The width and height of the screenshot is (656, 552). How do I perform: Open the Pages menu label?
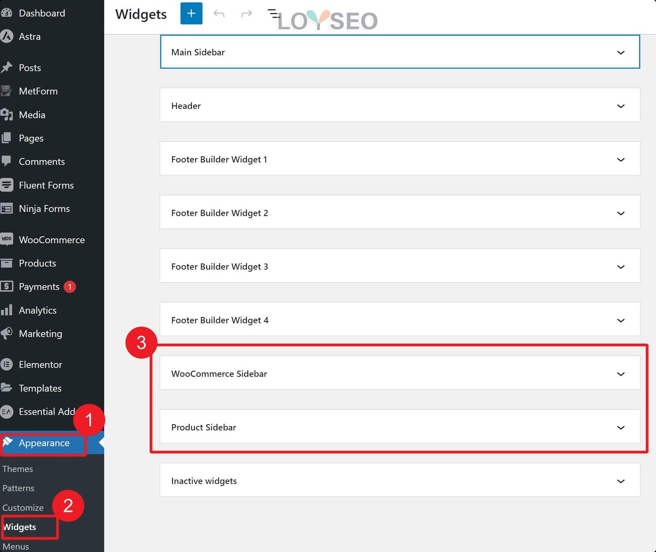pos(31,138)
